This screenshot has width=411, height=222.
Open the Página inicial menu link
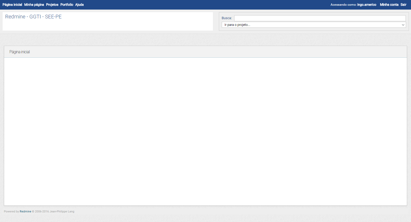pos(12,5)
